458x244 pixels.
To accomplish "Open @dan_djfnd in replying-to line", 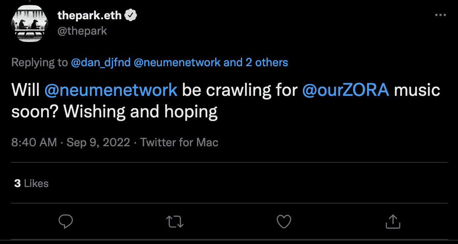I will [x=101, y=62].
